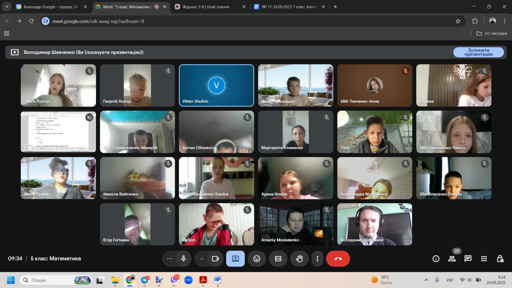
Task: Open host controls lock icon
Action: click(x=500, y=259)
